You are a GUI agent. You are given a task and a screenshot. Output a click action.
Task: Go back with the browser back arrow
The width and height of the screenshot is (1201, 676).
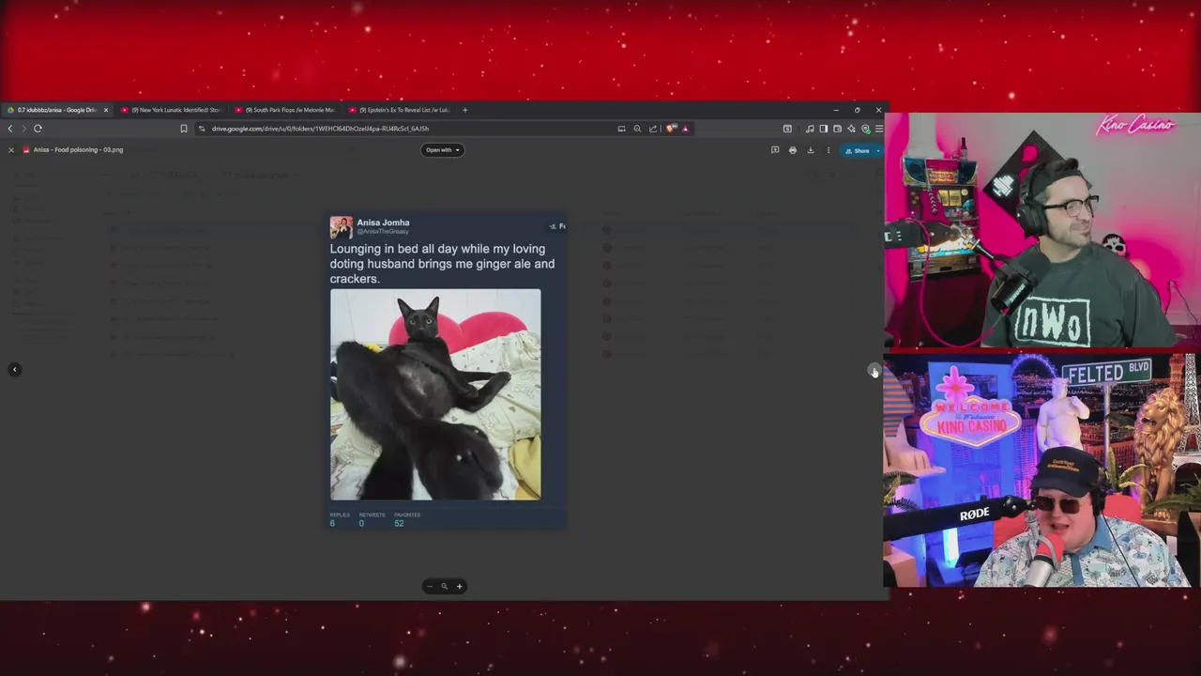point(10,129)
